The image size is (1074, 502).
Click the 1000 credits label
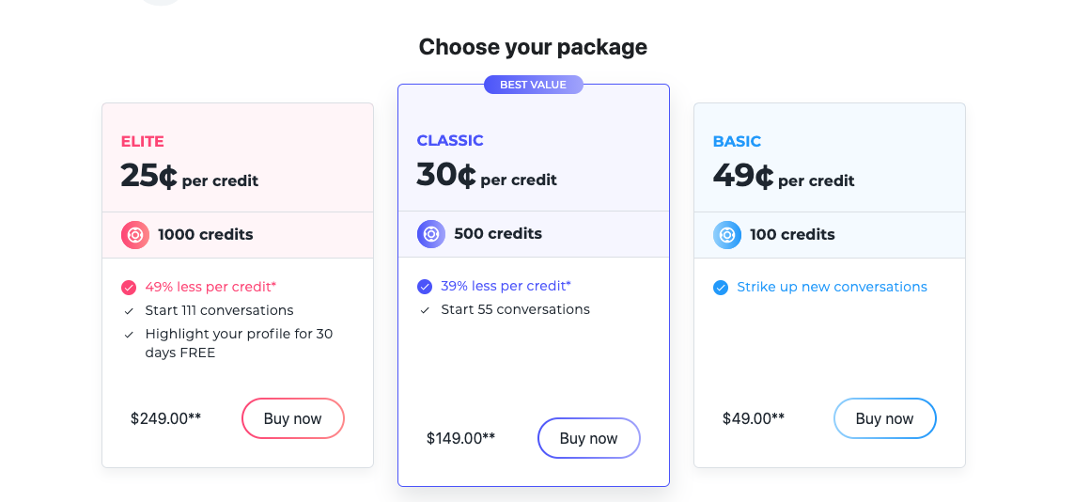tap(206, 235)
